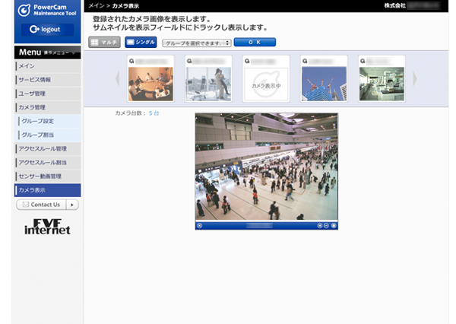Click the large airport terminal camera view

(x=267, y=167)
